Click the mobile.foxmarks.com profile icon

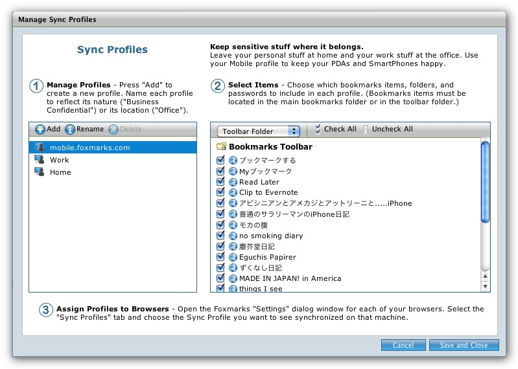pos(40,147)
